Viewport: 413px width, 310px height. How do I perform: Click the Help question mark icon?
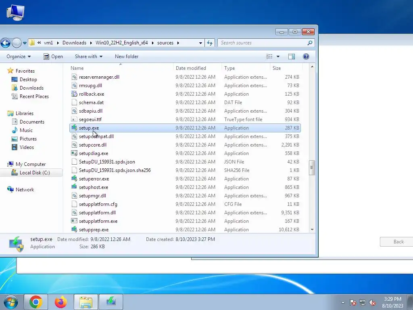306,57
